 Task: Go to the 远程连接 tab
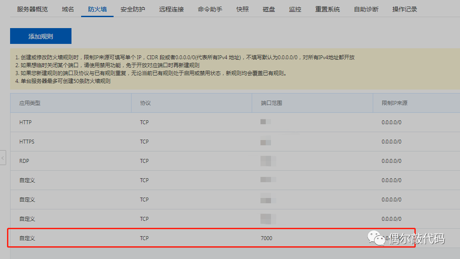171,9
